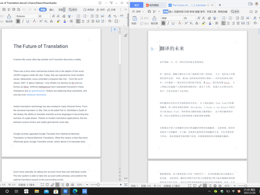260x195 pixels.
Task: Open the Paste icon in the Chinese document
Action: pyautogui.click(x=135, y=18)
